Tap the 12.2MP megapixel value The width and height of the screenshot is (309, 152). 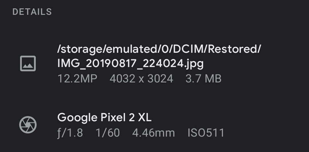[77, 79]
